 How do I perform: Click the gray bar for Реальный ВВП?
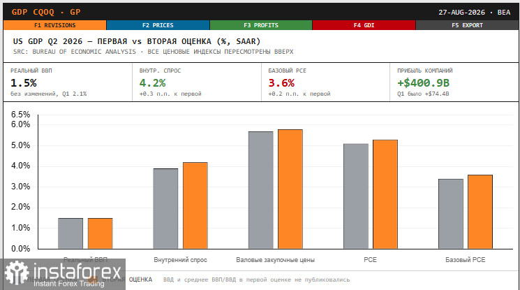70,233
